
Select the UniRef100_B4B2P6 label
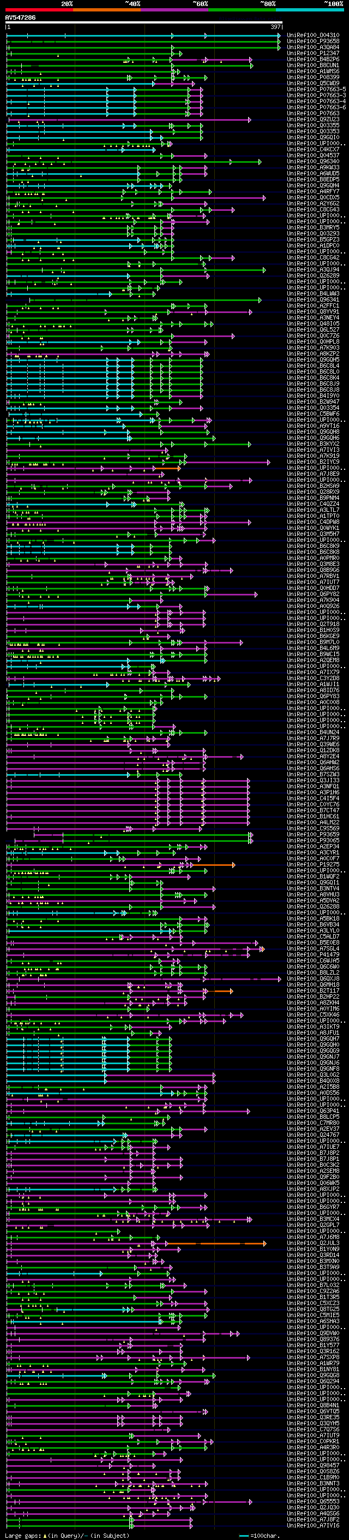tap(313, 59)
